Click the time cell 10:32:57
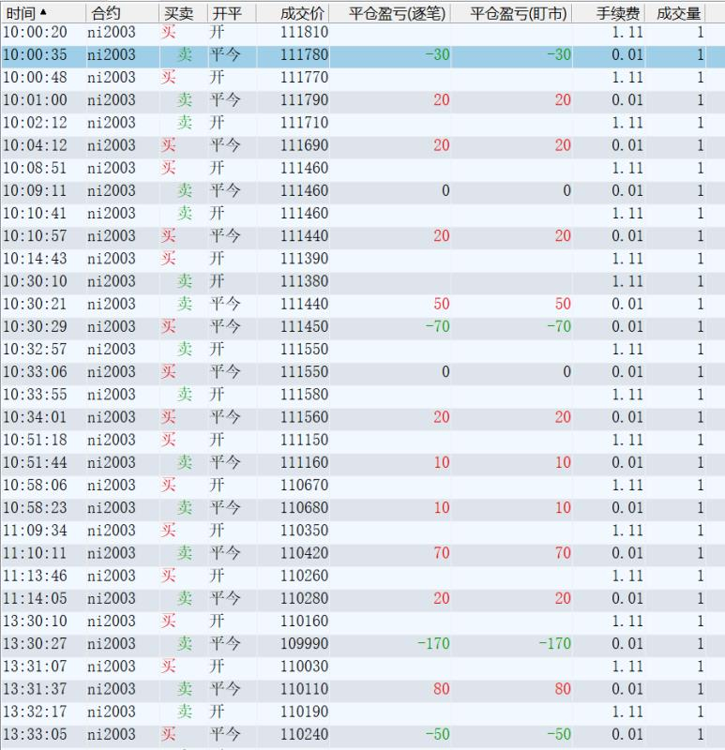Screen dimensions: 725x750 click(x=35, y=349)
